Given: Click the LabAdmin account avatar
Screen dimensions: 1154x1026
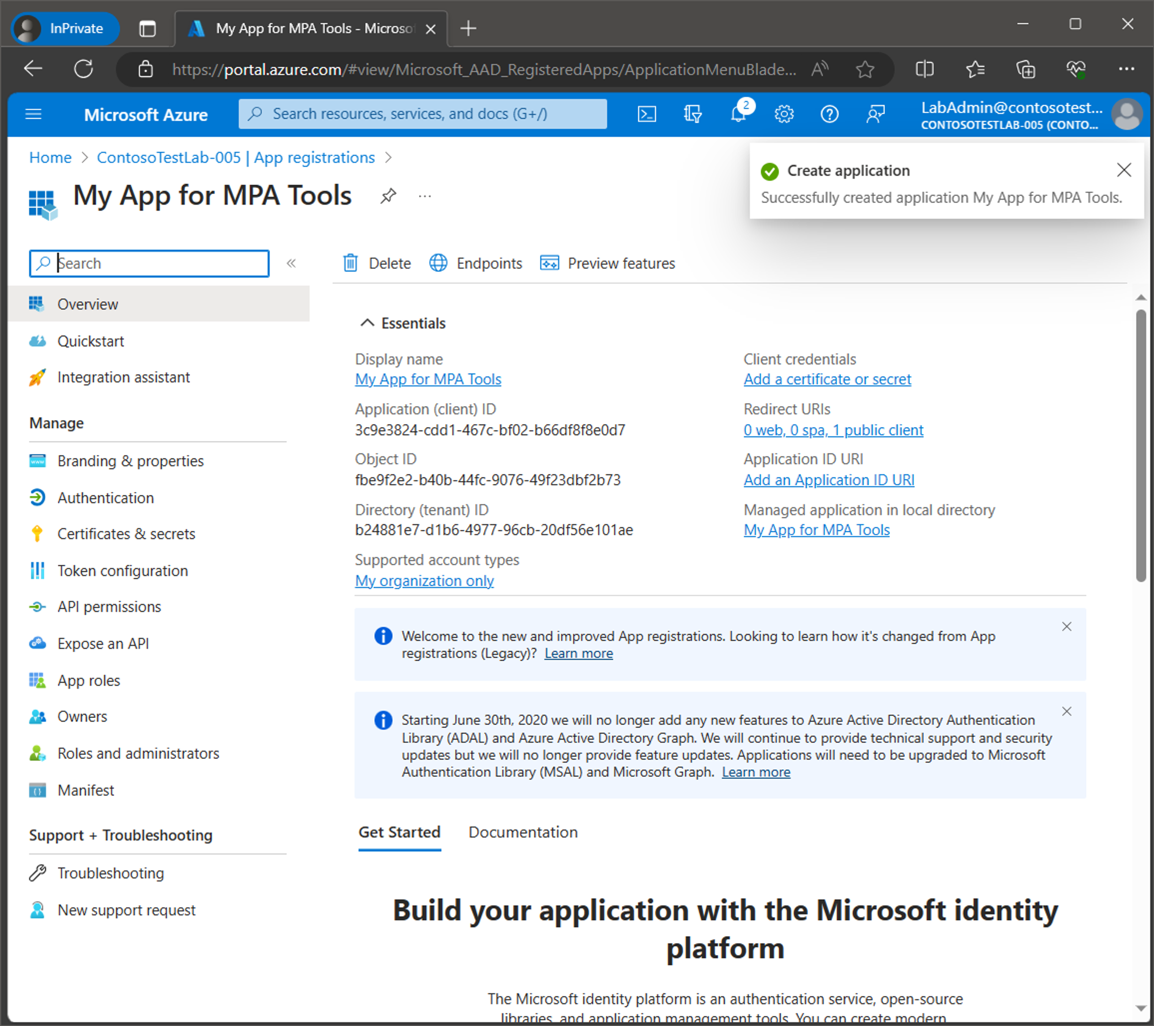Looking at the screenshot, I should (x=1127, y=114).
